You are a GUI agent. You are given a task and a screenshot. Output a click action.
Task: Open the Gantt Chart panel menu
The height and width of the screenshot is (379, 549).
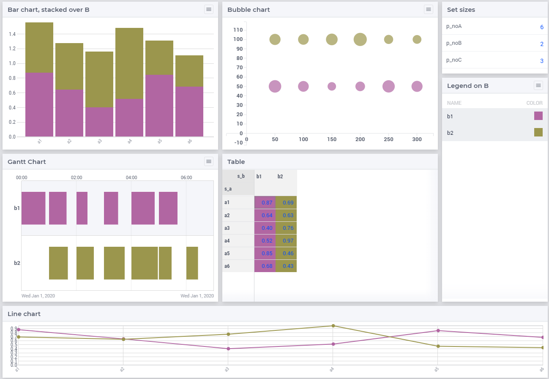click(x=209, y=161)
